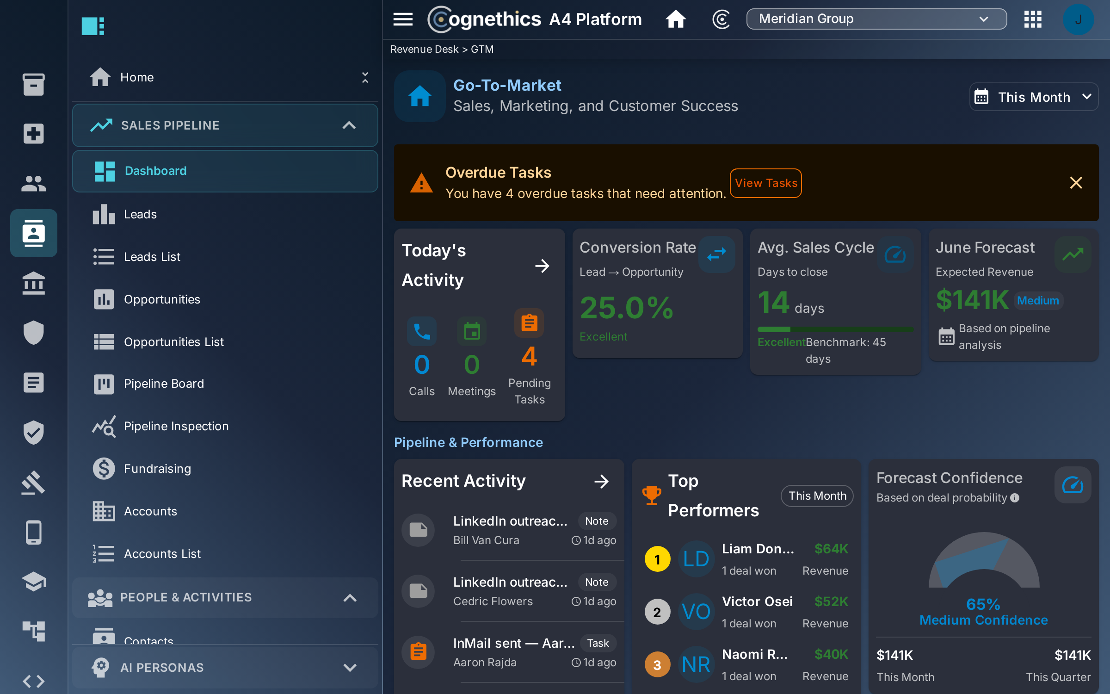Open Bill Van Cura LinkedIn outreach note
Image resolution: width=1110 pixels, height=694 pixels.
509,530
